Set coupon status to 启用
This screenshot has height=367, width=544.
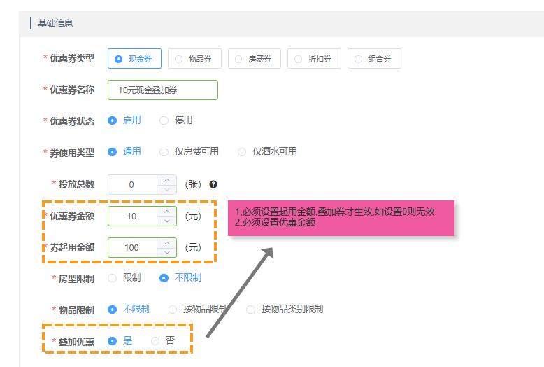pyautogui.click(x=124, y=120)
